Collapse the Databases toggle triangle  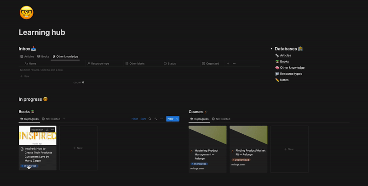tap(271, 49)
